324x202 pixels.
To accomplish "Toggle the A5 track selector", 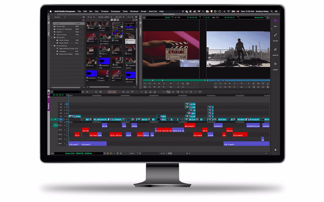I will pos(61,144).
